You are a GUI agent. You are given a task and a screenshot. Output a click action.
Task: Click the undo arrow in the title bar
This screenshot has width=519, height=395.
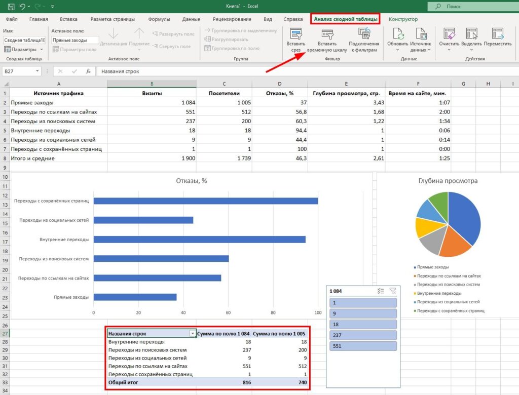pos(22,7)
